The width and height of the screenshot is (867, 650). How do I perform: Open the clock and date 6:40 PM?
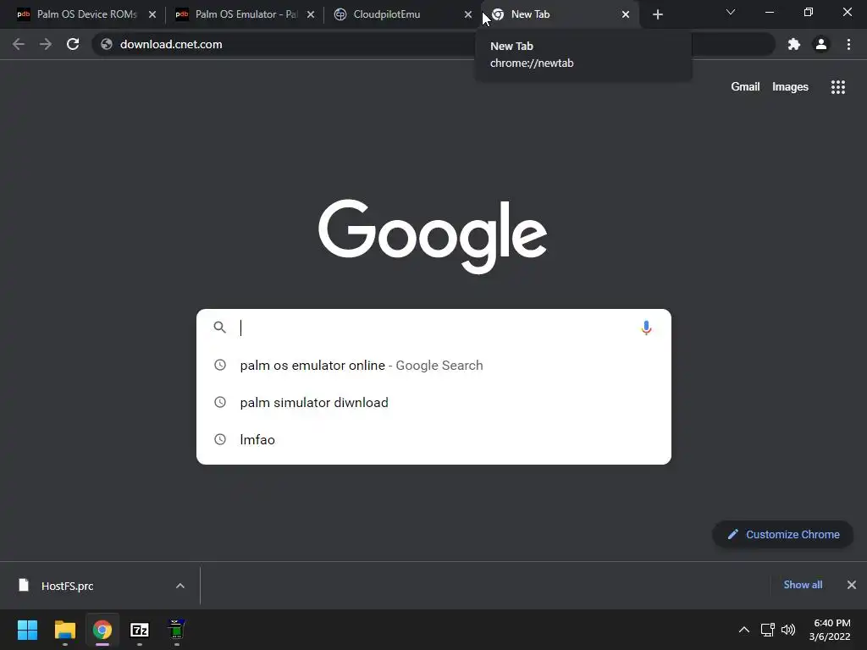coord(830,630)
